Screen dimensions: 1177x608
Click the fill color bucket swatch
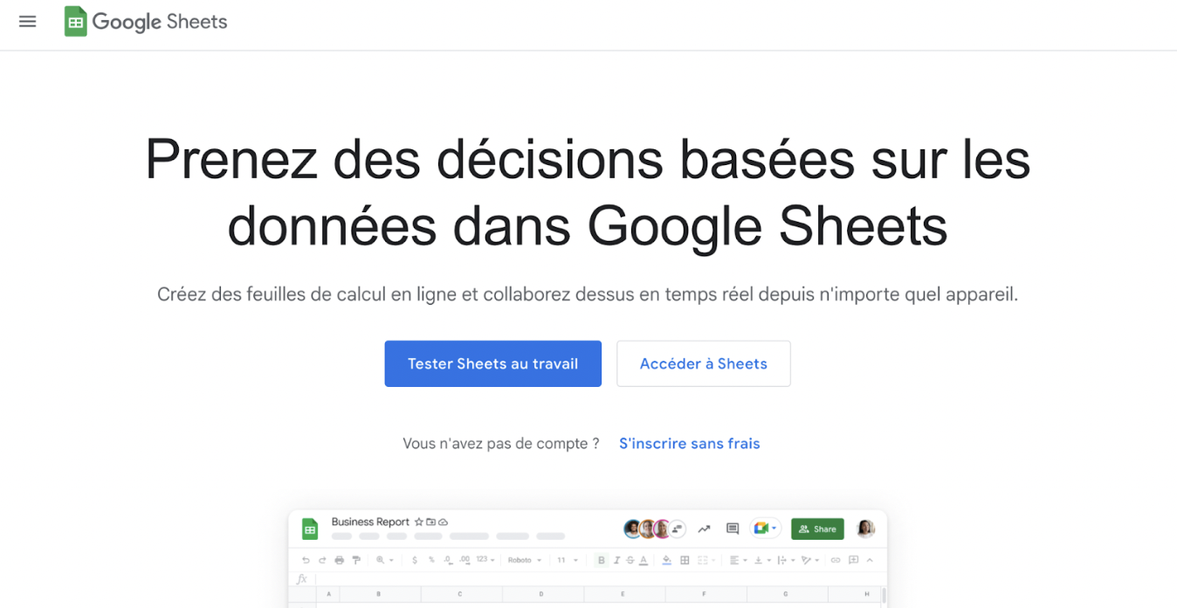point(666,560)
